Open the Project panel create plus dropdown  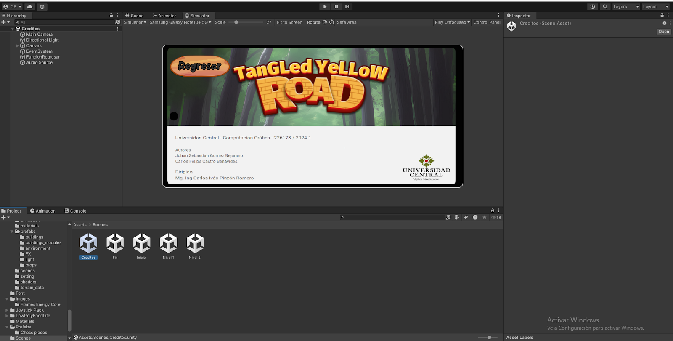point(5,218)
